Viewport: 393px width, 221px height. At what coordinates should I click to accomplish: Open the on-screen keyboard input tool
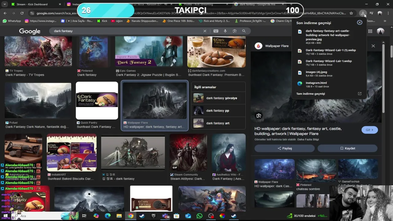click(x=216, y=31)
